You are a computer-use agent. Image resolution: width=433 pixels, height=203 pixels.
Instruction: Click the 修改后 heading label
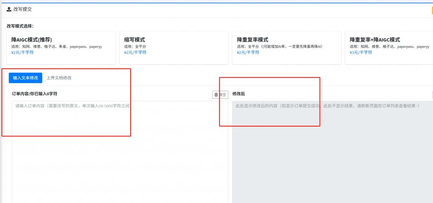(x=239, y=94)
